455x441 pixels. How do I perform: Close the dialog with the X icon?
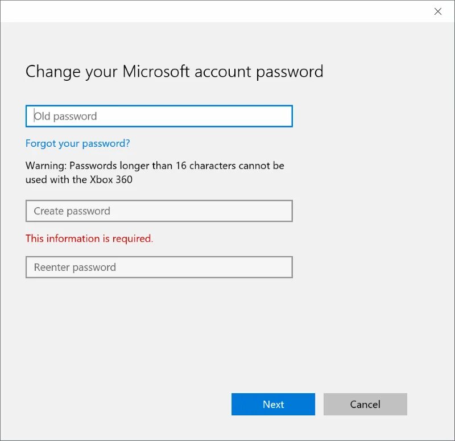click(437, 11)
